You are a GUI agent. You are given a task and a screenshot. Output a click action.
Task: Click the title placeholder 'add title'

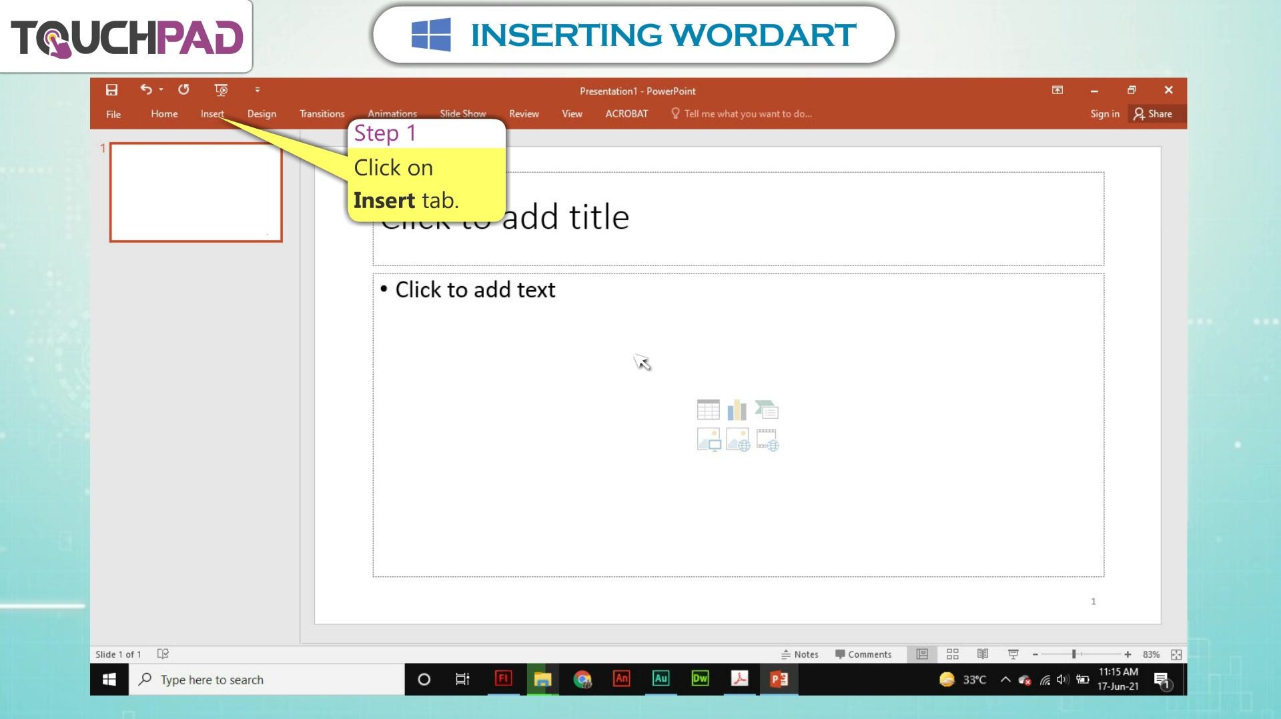[738, 219]
